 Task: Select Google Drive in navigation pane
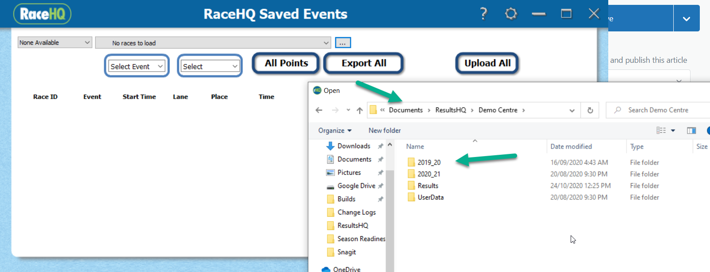[356, 186]
